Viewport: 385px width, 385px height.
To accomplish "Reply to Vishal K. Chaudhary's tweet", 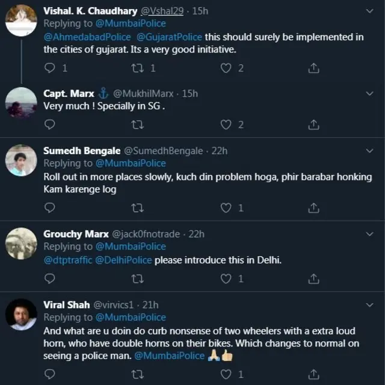I will [x=50, y=68].
